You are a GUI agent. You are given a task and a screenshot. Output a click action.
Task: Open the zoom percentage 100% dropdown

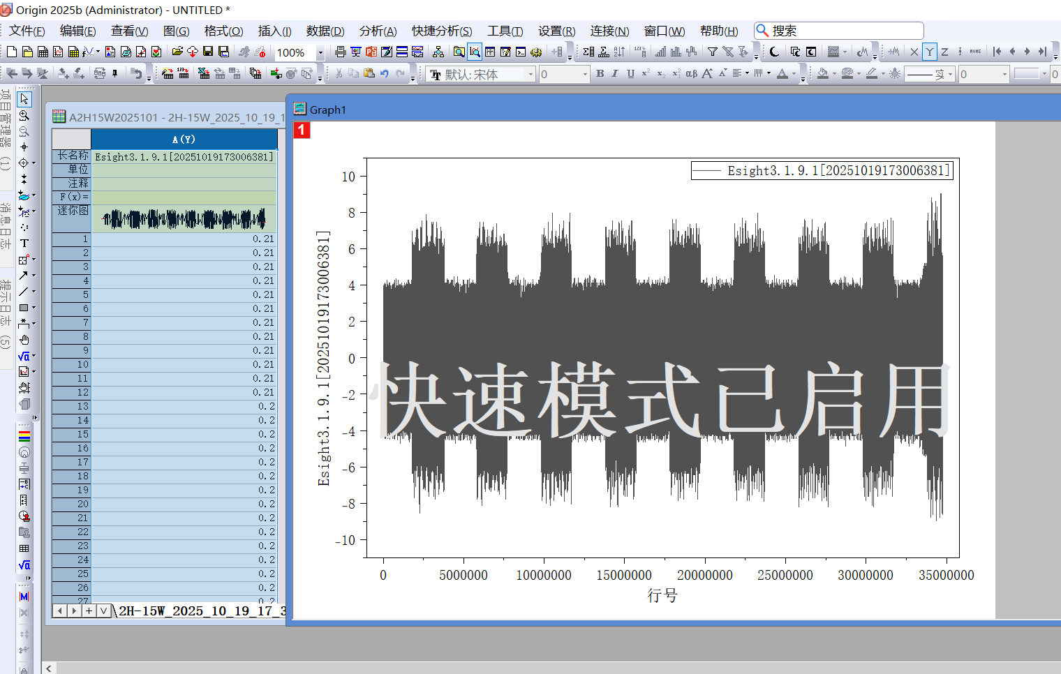(320, 52)
